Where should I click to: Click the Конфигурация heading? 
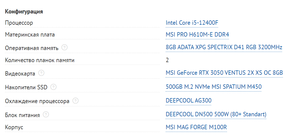(x=24, y=12)
